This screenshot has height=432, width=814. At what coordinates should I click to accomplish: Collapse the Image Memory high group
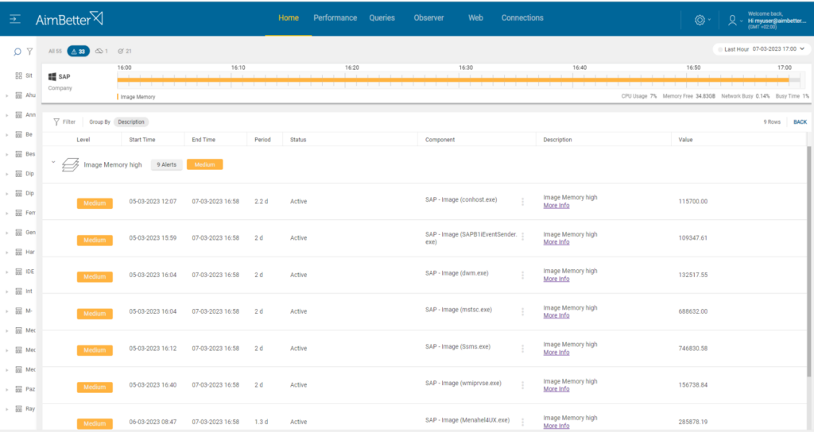pyautogui.click(x=53, y=162)
